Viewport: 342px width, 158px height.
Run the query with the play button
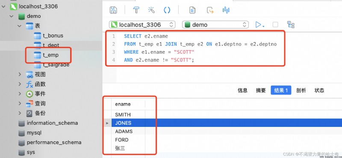click(x=258, y=25)
